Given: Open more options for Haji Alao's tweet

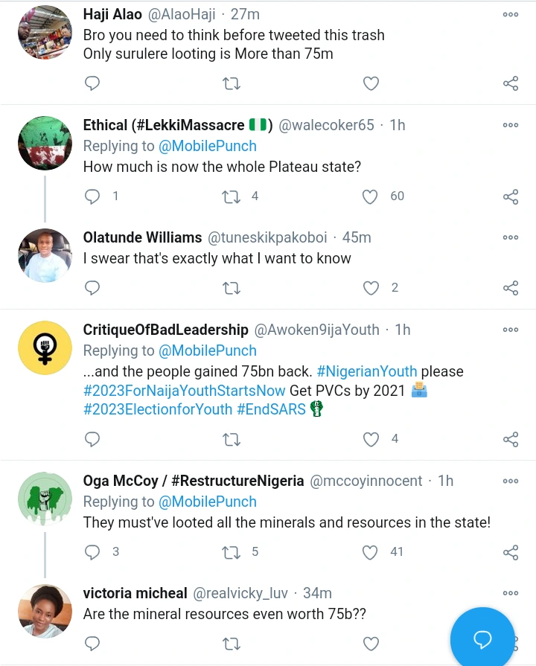Looking at the screenshot, I should [x=511, y=14].
